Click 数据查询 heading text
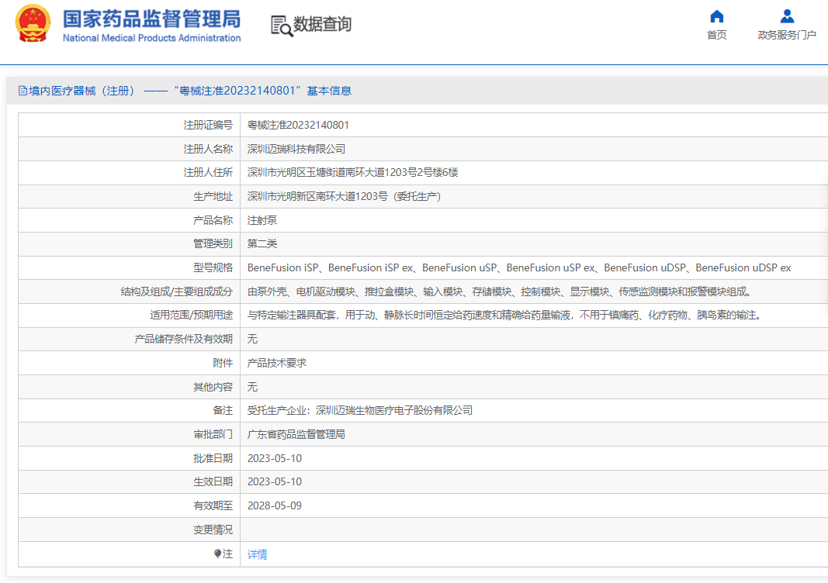The height and width of the screenshot is (583, 828). tap(322, 24)
